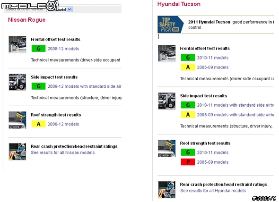
Task: Click Nissan 'Rear crash protection/head restraint ratings' heading
Action: [x=74, y=146]
